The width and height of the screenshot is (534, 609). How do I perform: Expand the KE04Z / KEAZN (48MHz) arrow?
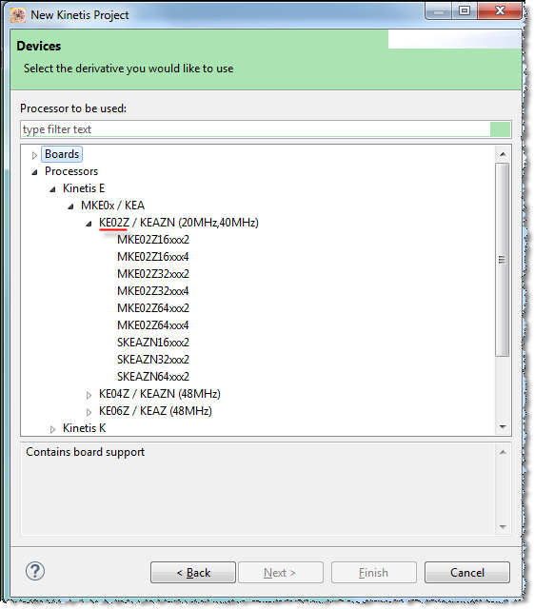click(89, 395)
